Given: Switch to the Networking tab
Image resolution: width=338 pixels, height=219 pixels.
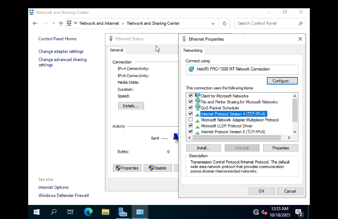Looking at the screenshot, I should (192, 50).
